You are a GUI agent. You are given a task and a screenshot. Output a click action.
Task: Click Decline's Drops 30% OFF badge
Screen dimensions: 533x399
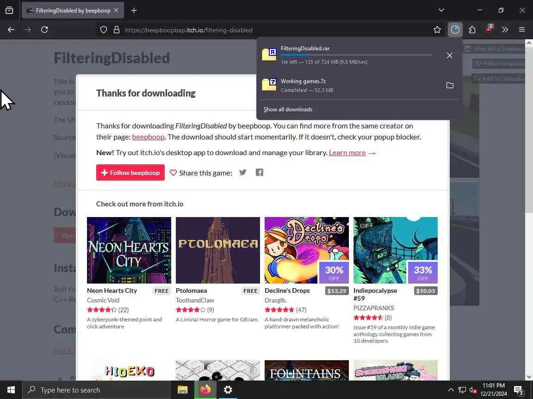[x=334, y=272]
